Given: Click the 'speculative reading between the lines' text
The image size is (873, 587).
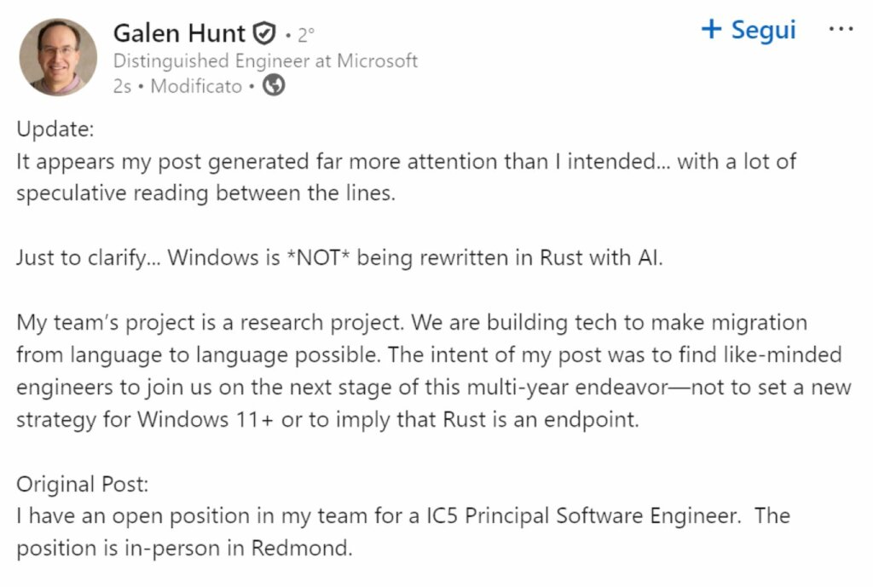Looking at the screenshot, I should click(x=205, y=193).
